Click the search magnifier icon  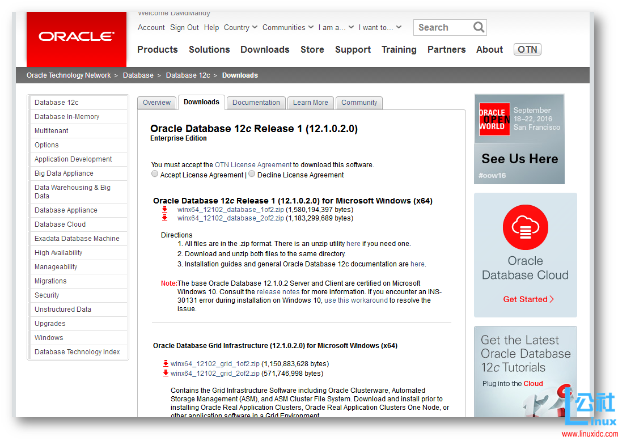tap(478, 27)
